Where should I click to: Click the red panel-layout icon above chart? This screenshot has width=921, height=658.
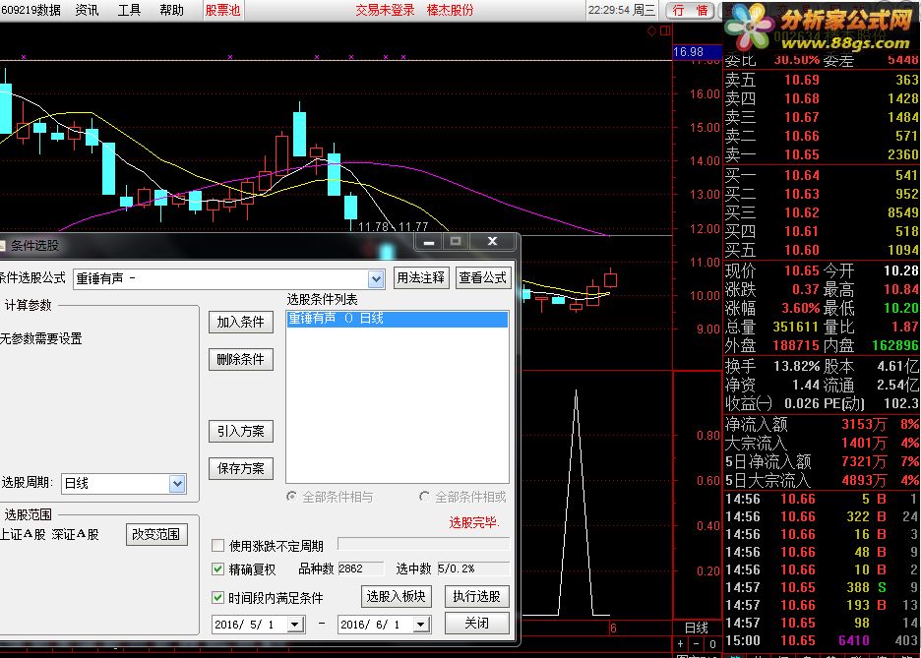click(x=665, y=30)
